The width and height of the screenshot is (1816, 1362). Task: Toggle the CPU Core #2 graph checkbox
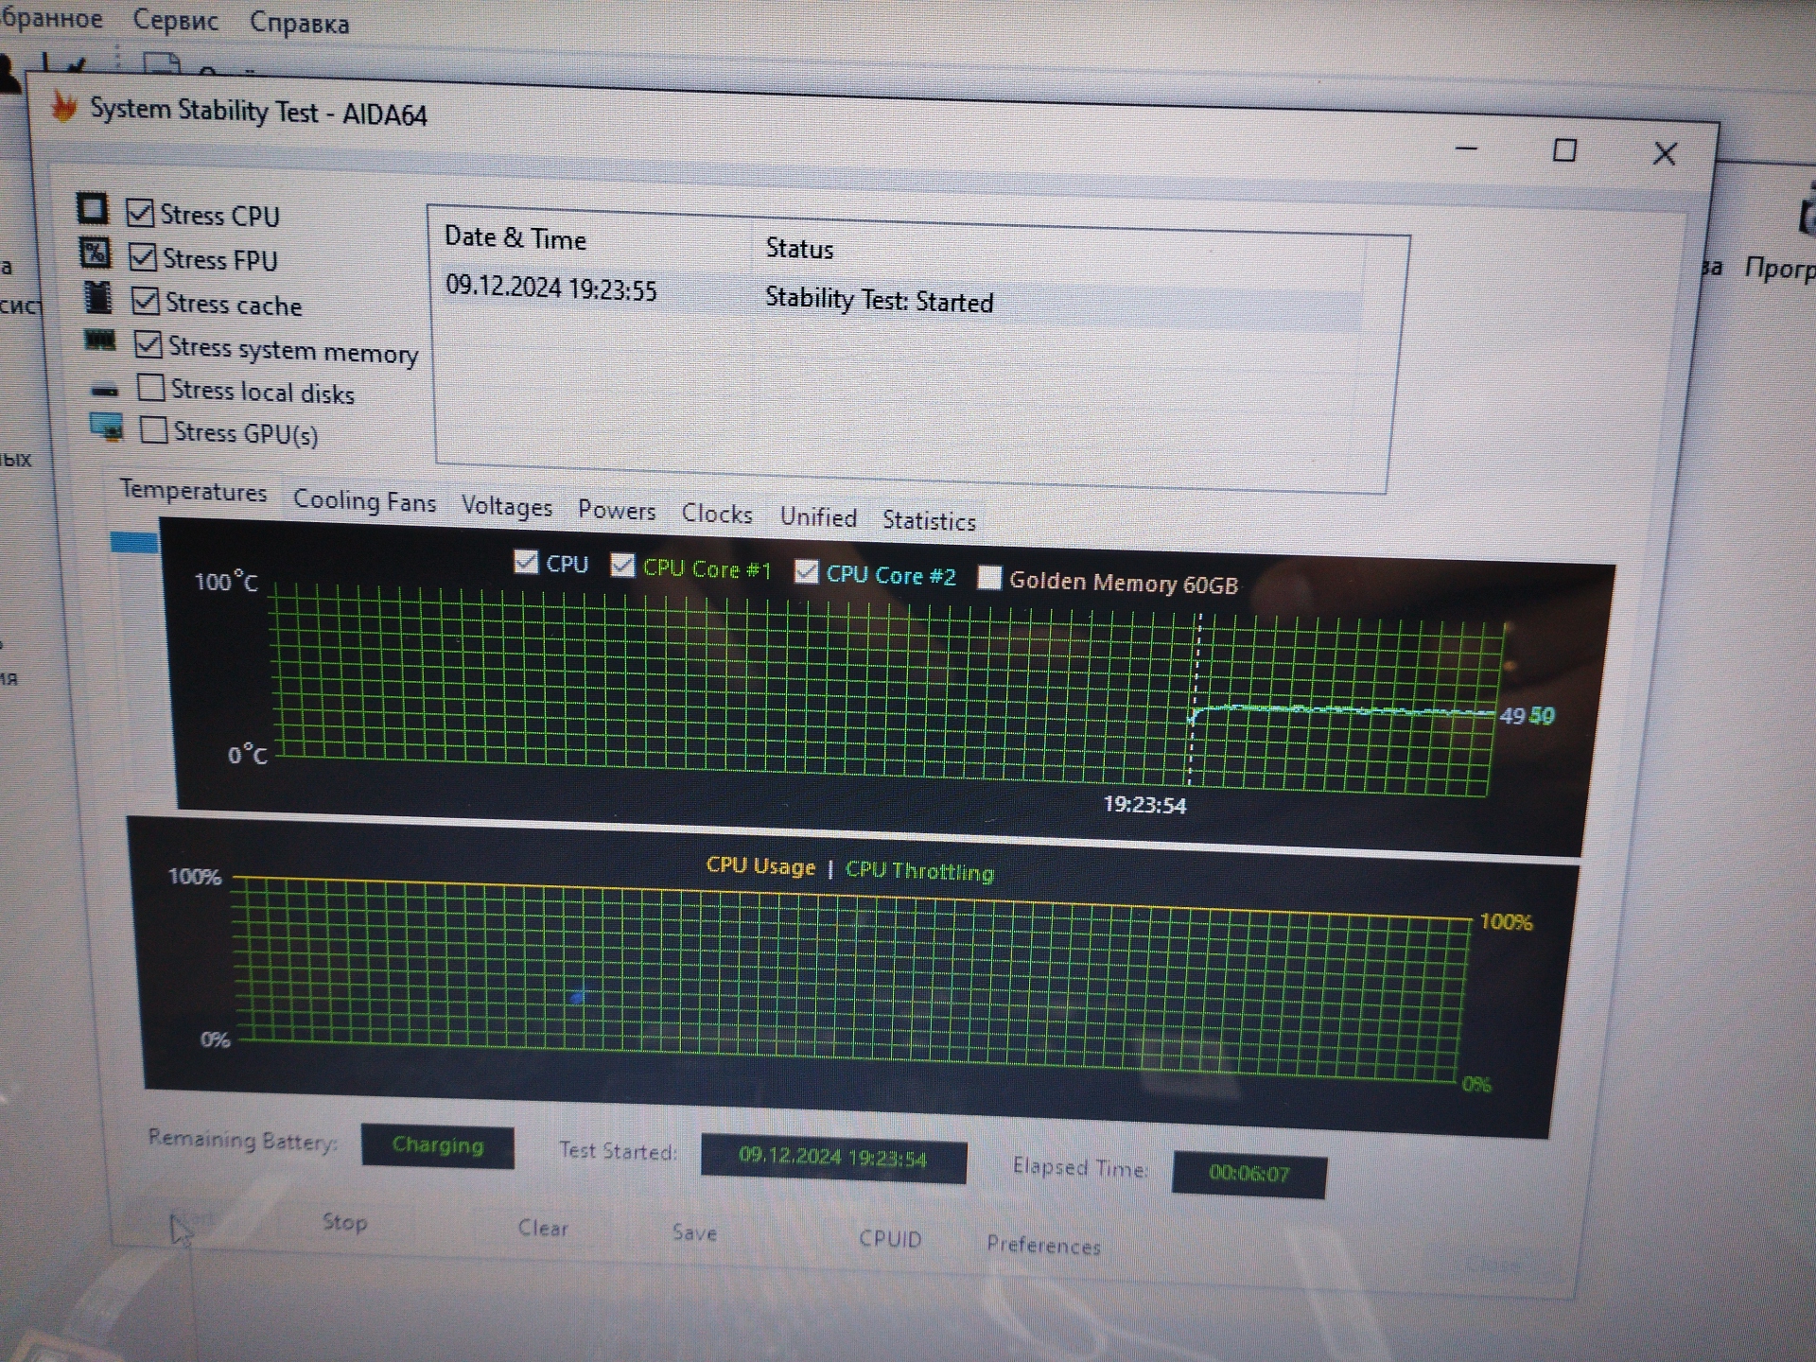coord(806,571)
